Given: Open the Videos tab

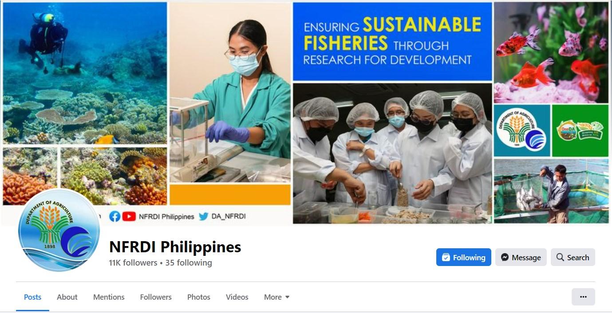Looking at the screenshot, I should (237, 297).
